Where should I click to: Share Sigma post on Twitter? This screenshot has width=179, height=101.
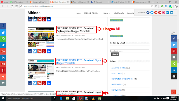coord(35,83)
